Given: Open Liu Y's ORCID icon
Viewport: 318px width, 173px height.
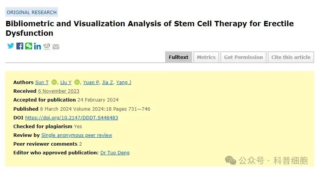Looking at the screenshot, I should coord(77,82).
